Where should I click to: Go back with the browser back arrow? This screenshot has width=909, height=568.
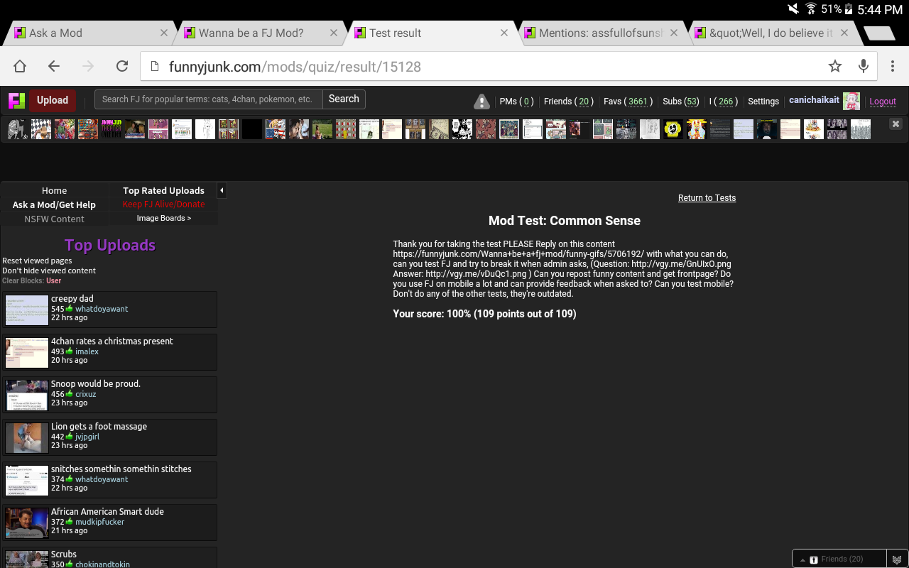pyautogui.click(x=54, y=66)
